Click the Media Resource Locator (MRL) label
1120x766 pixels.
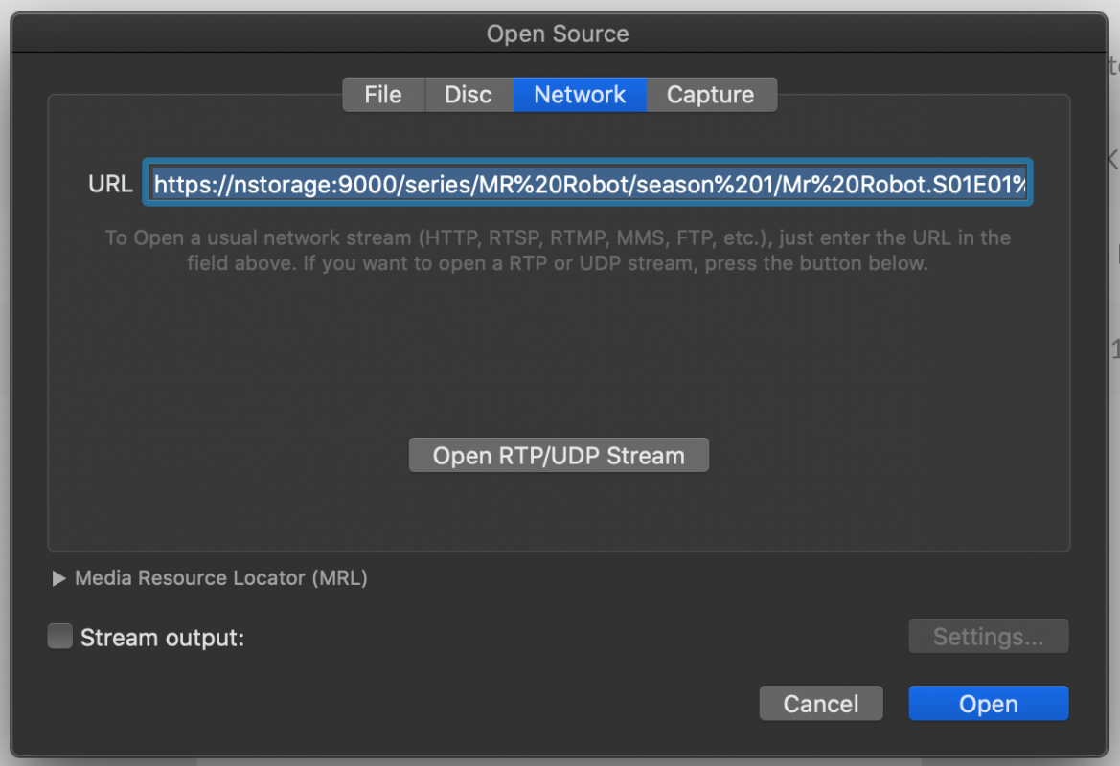coord(221,578)
